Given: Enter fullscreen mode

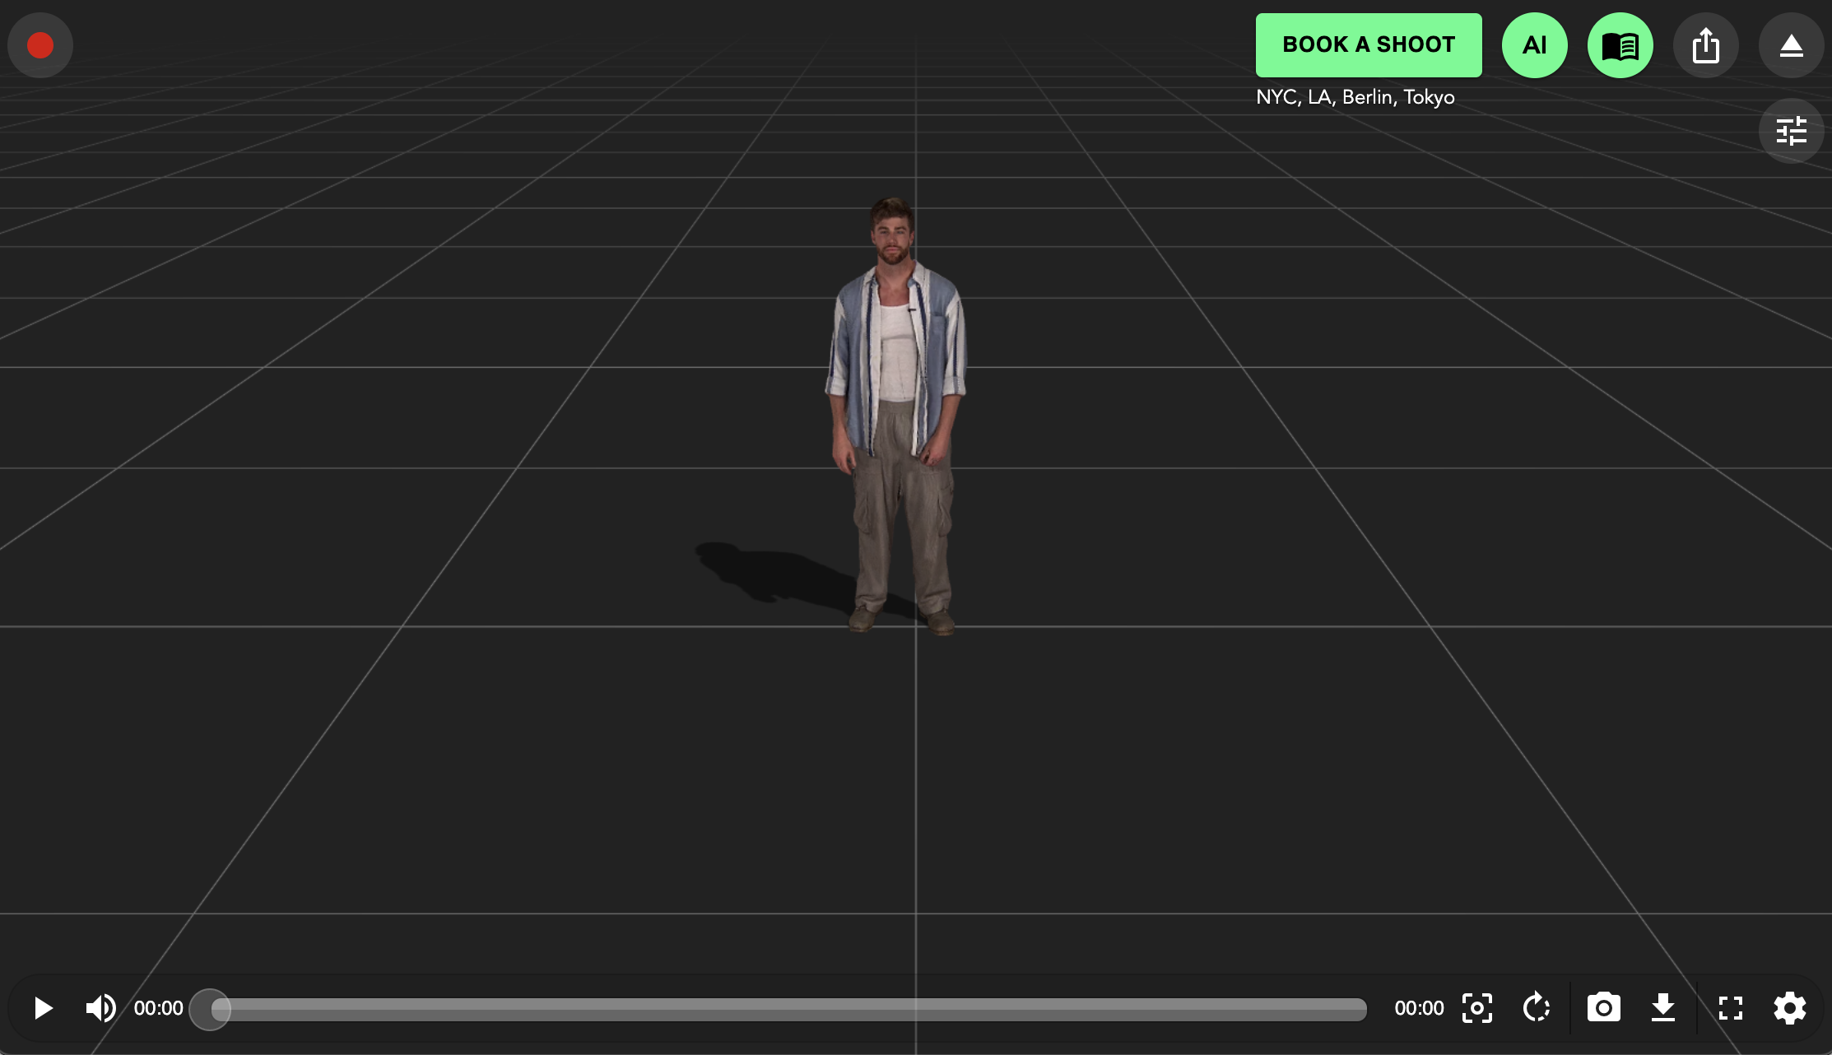Looking at the screenshot, I should (x=1730, y=1008).
